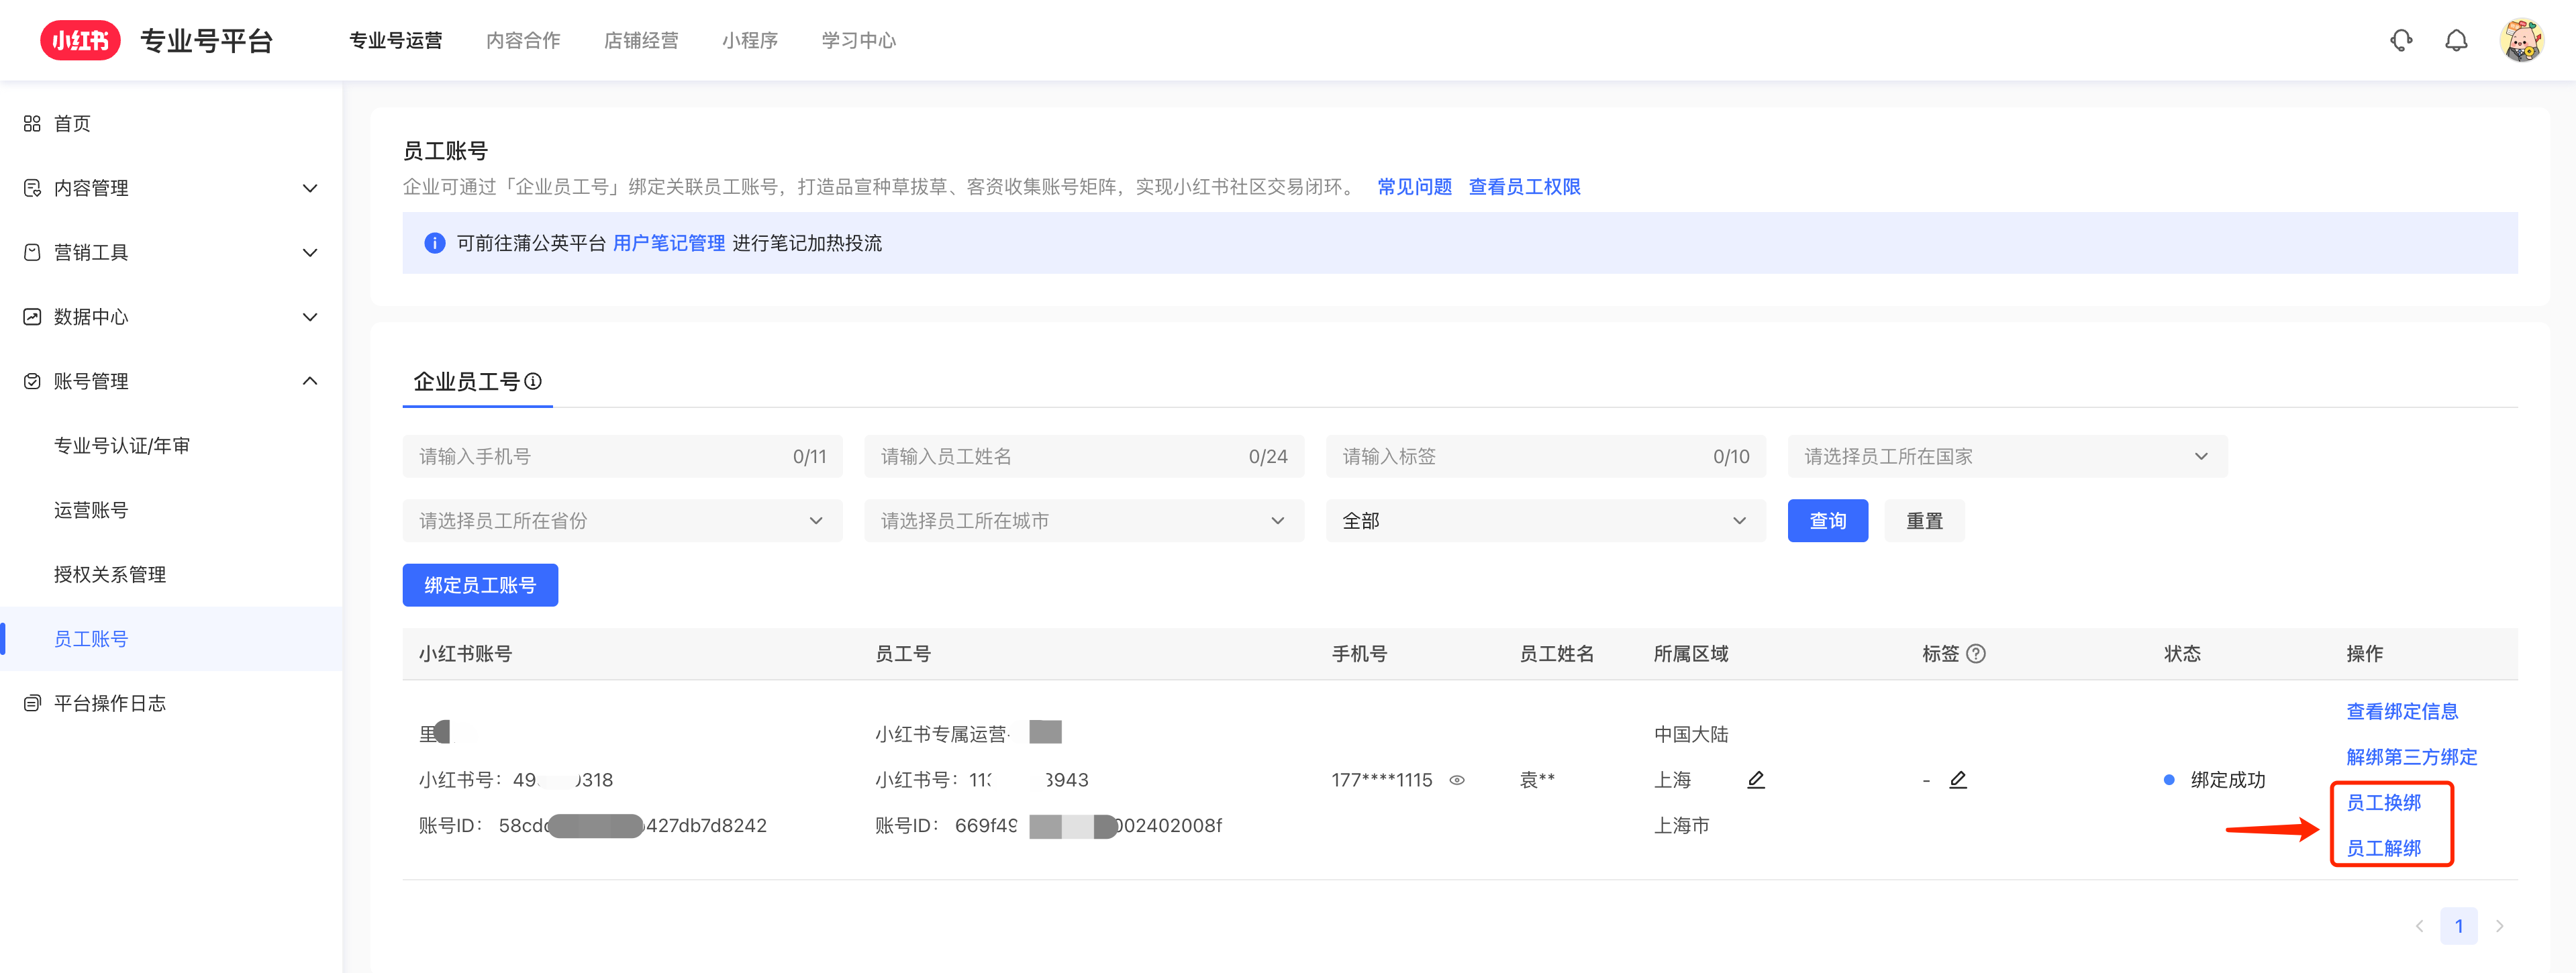Click the user avatar in header

pos(2521,40)
